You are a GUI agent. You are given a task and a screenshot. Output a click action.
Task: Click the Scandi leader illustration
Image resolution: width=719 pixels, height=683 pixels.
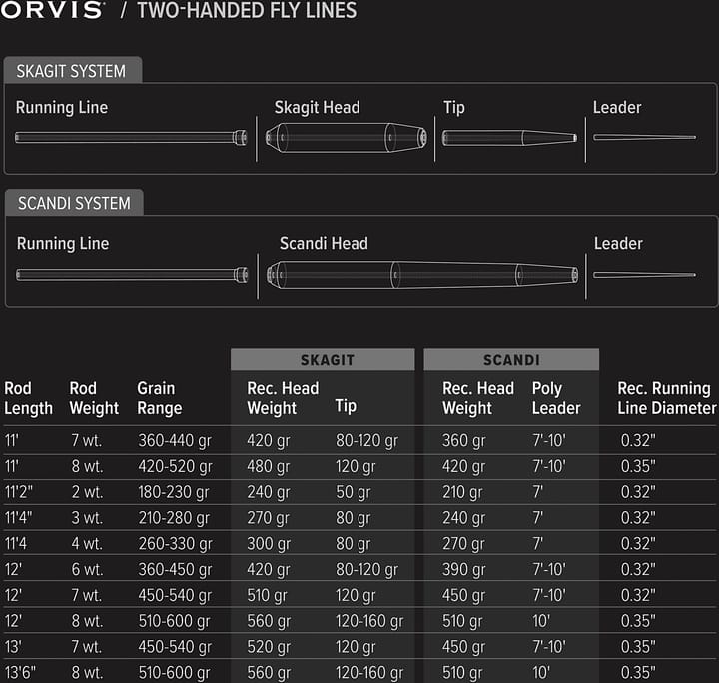pyautogui.click(x=645, y=275)
